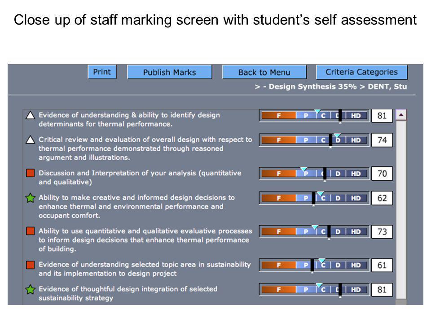Click Publish Marks button
Screen dimensions: 431x323
point(169,72)
